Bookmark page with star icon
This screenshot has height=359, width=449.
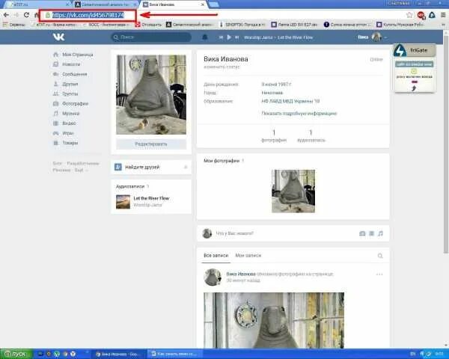(x=410, y=15)
